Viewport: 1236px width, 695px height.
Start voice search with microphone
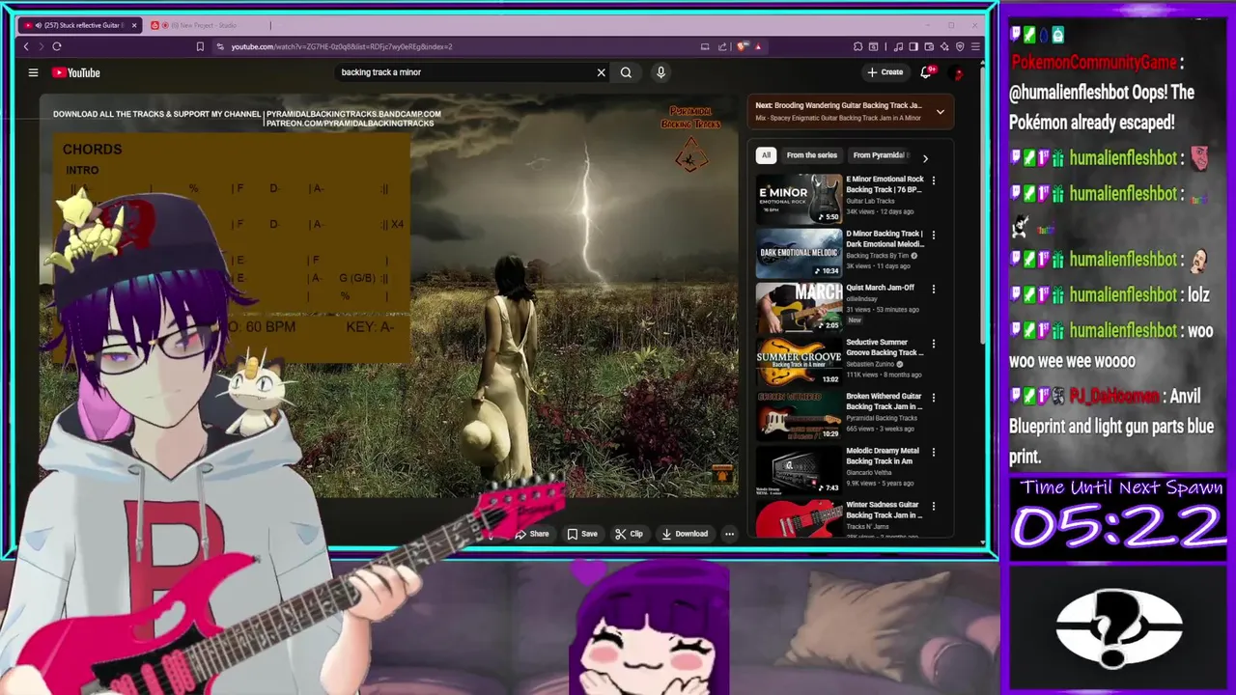(x=660, y=72)
